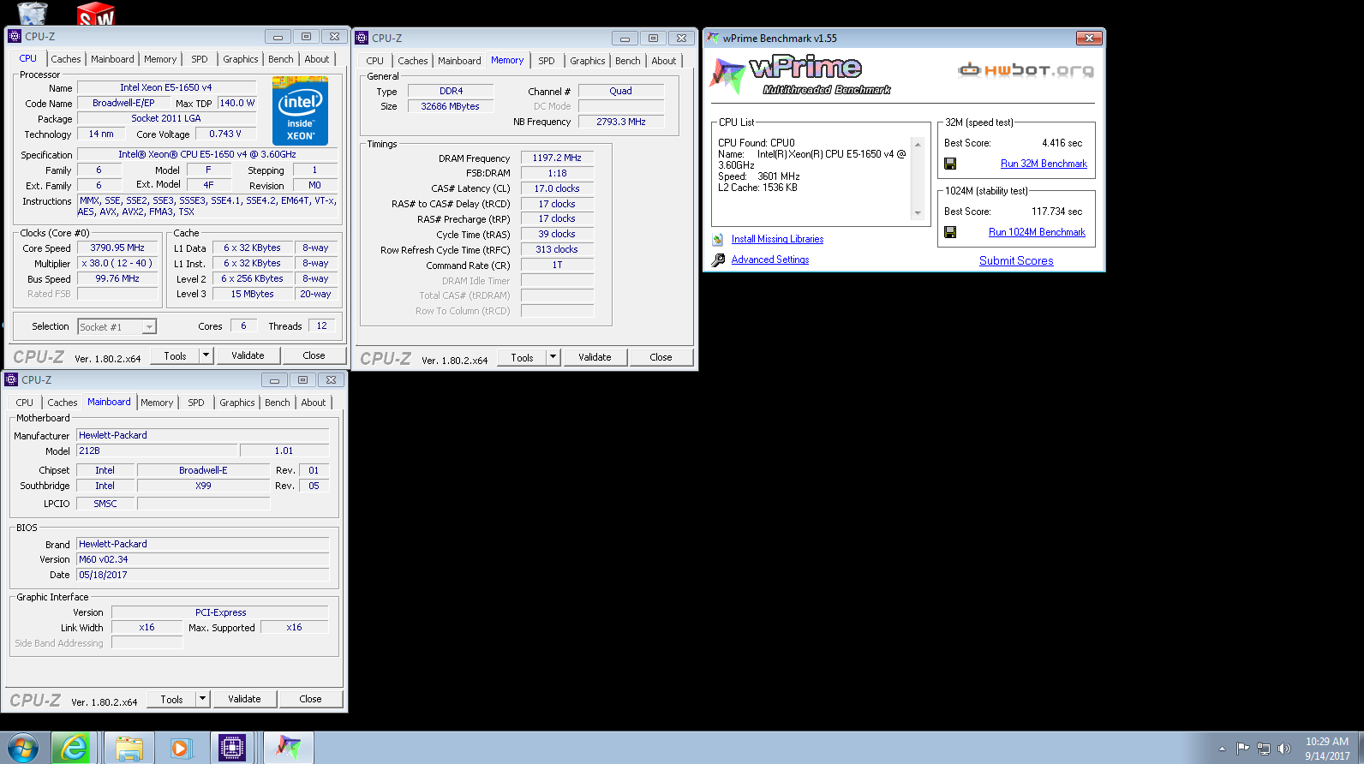Open Windows Explorer from the taskbar

click(x=129, y=748)
